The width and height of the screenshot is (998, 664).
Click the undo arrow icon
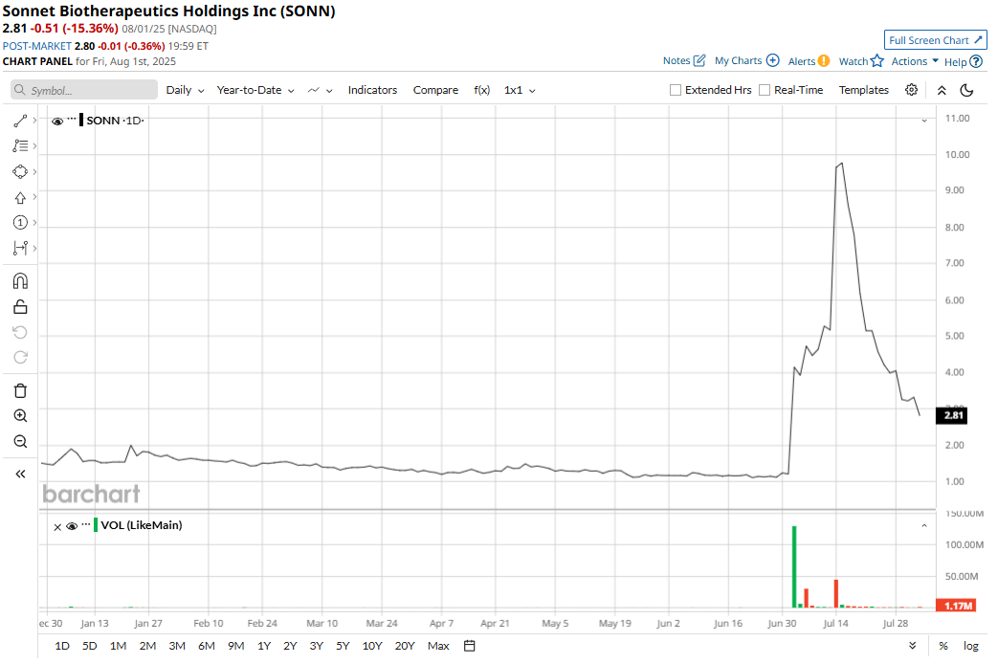[x=20, y=332]
